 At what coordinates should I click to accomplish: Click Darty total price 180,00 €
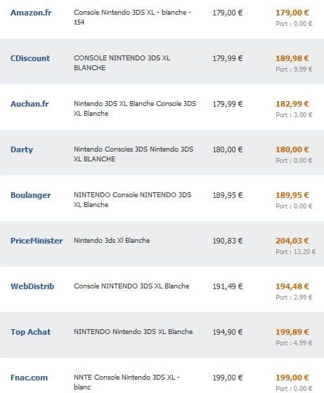point(292,149)
